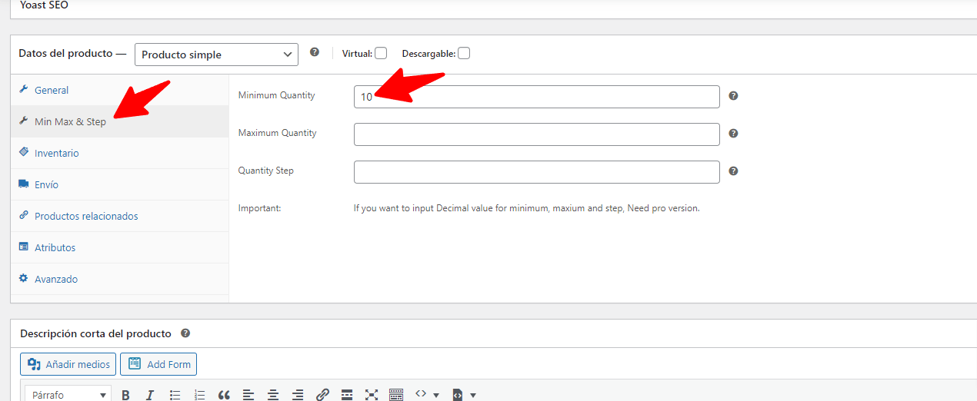Click the Añadir medios button
Image resolution: width=977 pixels, height=401 pixels.
(x=68, y=364)
